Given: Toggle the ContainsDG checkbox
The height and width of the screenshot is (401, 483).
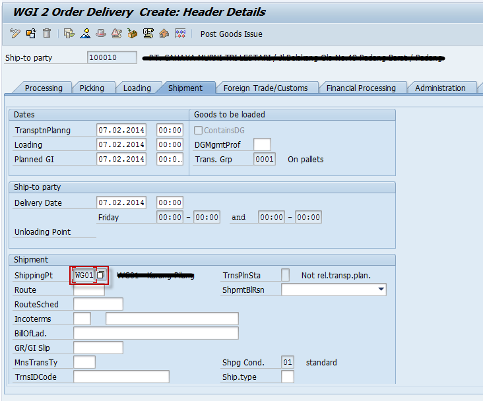Looking at the screenshot, I should tap(199, 131).
